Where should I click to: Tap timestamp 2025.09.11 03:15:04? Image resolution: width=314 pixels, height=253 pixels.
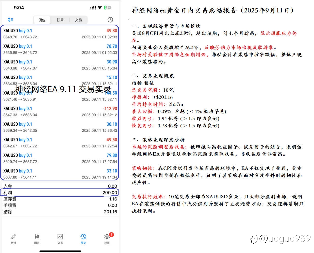(100, 68)
